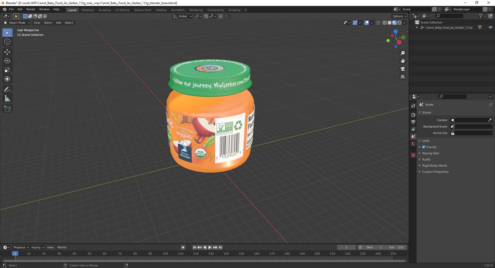
Task: Select the Cursor tool in left toolbar
Action: coord(7,41)
